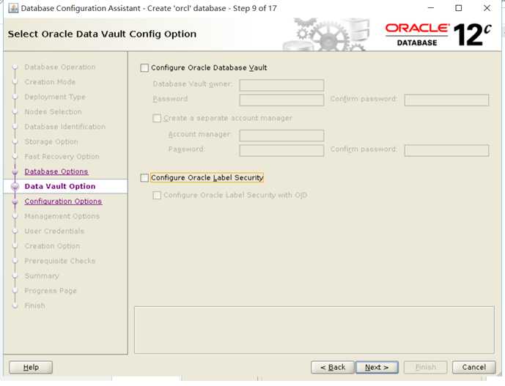Viewport: 505px width, 386px height.
Task: Click the Database Identification step label
Action: [x=65, y=127]
